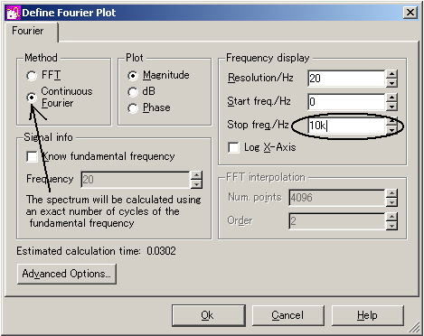The width and height of the screenshot is (424, 336).
Task: Select the Continuous Fourier method option
Action: tap(32, 98)
